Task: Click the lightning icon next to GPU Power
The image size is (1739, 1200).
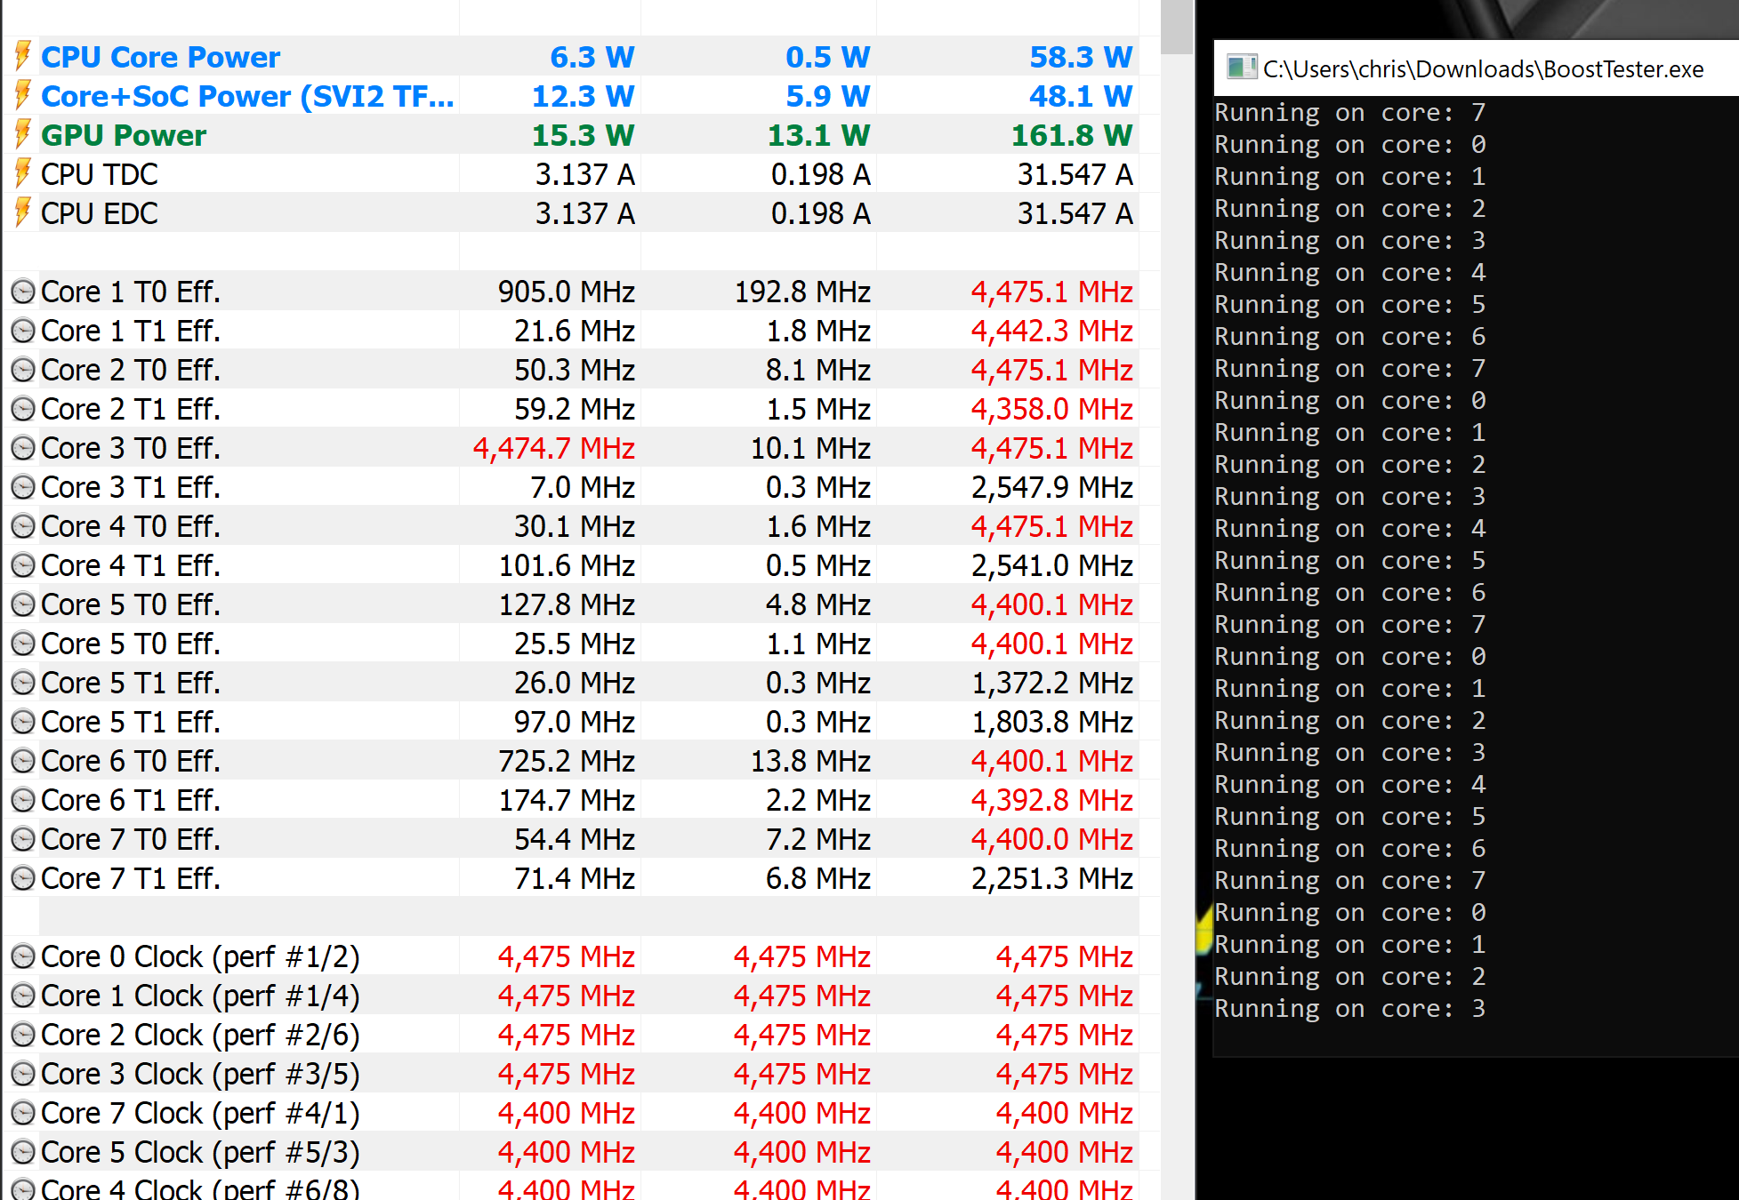Action: [23, 134]
